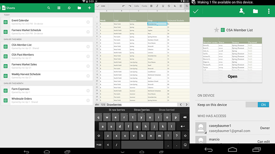Open CSA Past Members spreadsheet
The image size is (275, 154).
47,56
